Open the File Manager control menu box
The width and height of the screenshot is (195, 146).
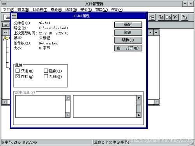4,4
